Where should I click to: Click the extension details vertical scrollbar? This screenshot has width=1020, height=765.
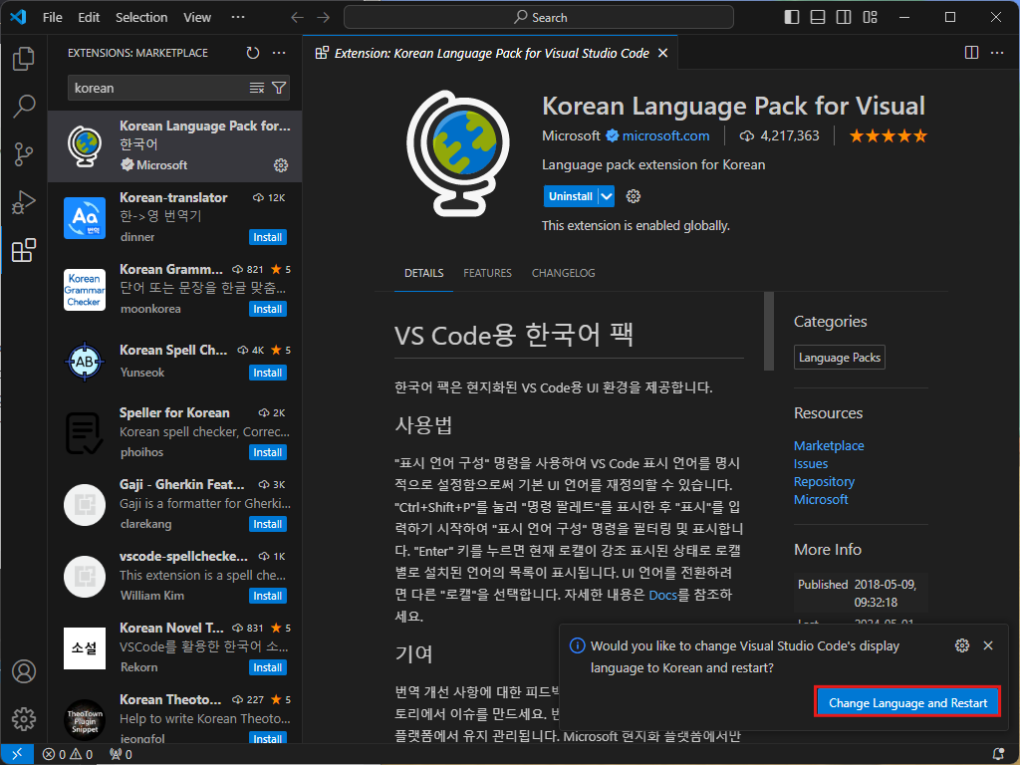(x=768, y=331)
